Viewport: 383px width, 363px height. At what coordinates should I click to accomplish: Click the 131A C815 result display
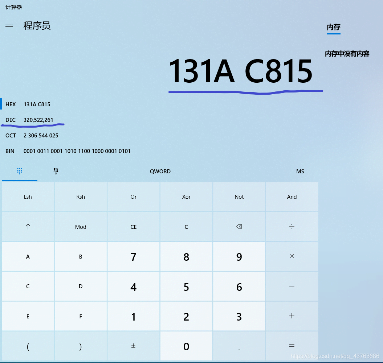[x=240, y=72]
